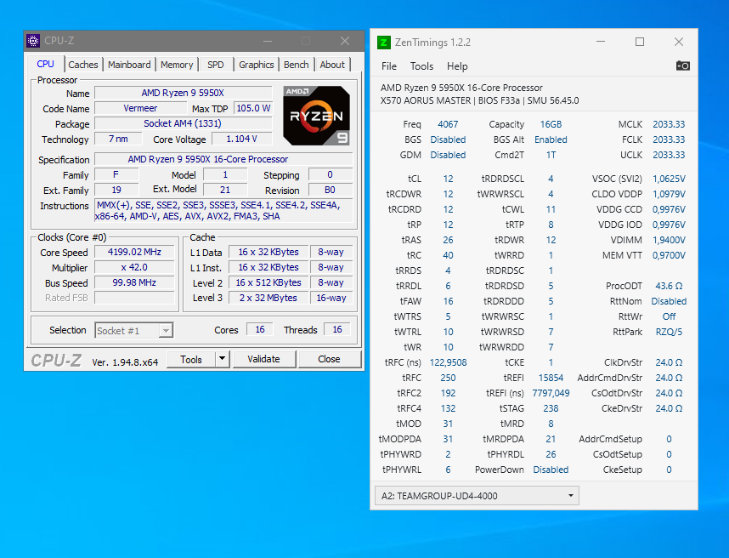Maximize the ZenTimings window
Screen dimensions: 729x558
point(640,42)
